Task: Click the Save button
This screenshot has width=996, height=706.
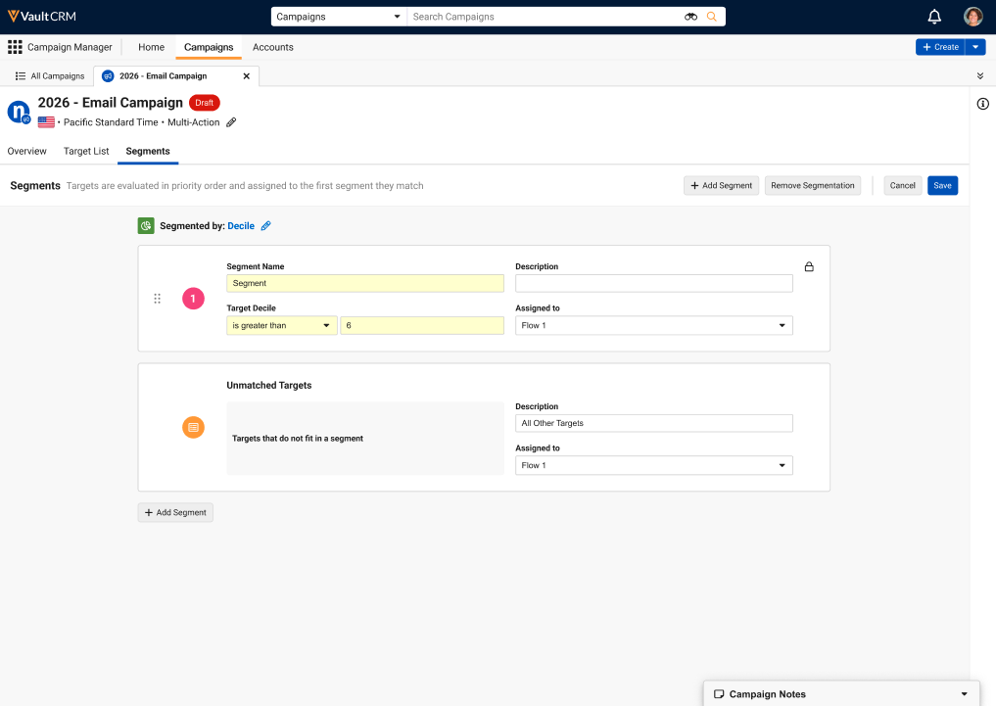Action: pyautogui.click(x=942, y=185)
